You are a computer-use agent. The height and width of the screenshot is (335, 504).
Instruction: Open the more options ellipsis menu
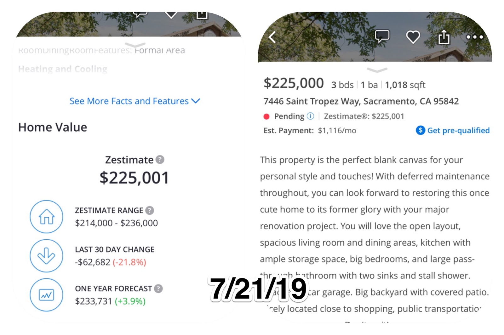point(474,37)
